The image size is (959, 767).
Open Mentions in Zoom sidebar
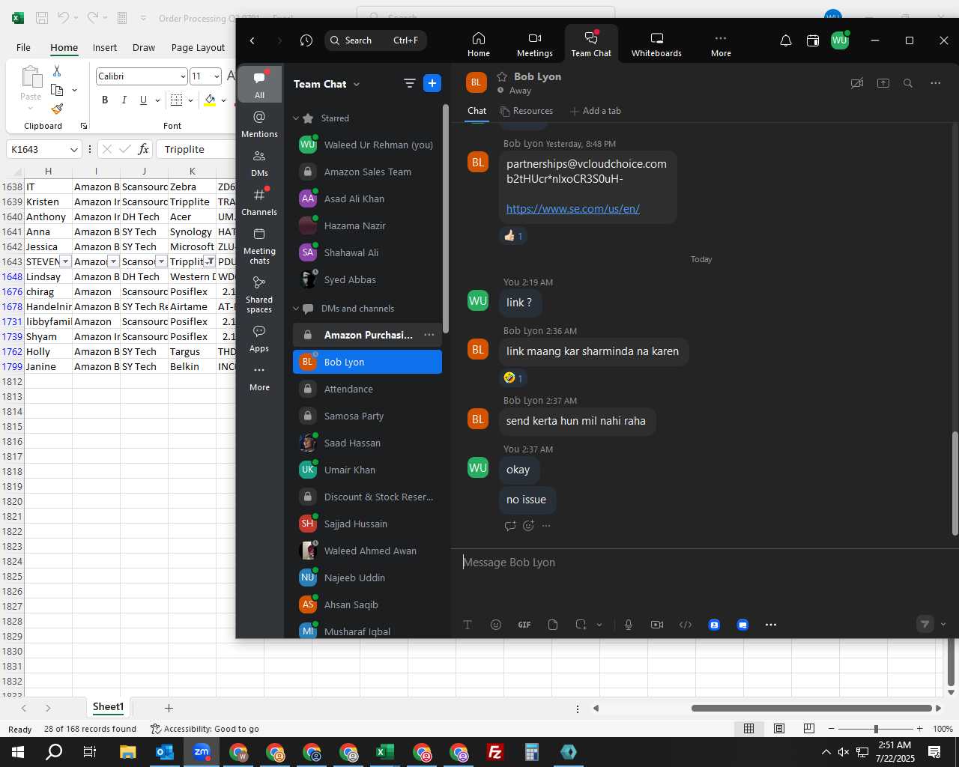point(259,124)
